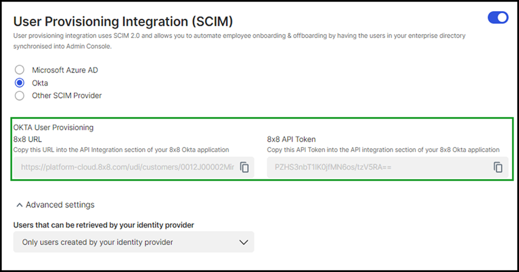This screenshot has width=519, height=272.
Task: Click the dropdown arrow beside identity provider option
Action: pyautogui.click(x=244, y=242)
